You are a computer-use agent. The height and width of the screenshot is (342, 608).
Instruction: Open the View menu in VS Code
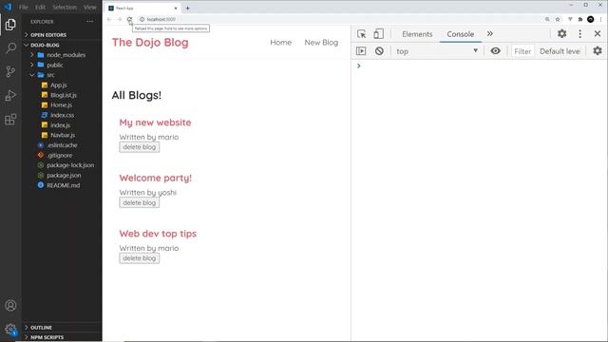coord(90,7)
